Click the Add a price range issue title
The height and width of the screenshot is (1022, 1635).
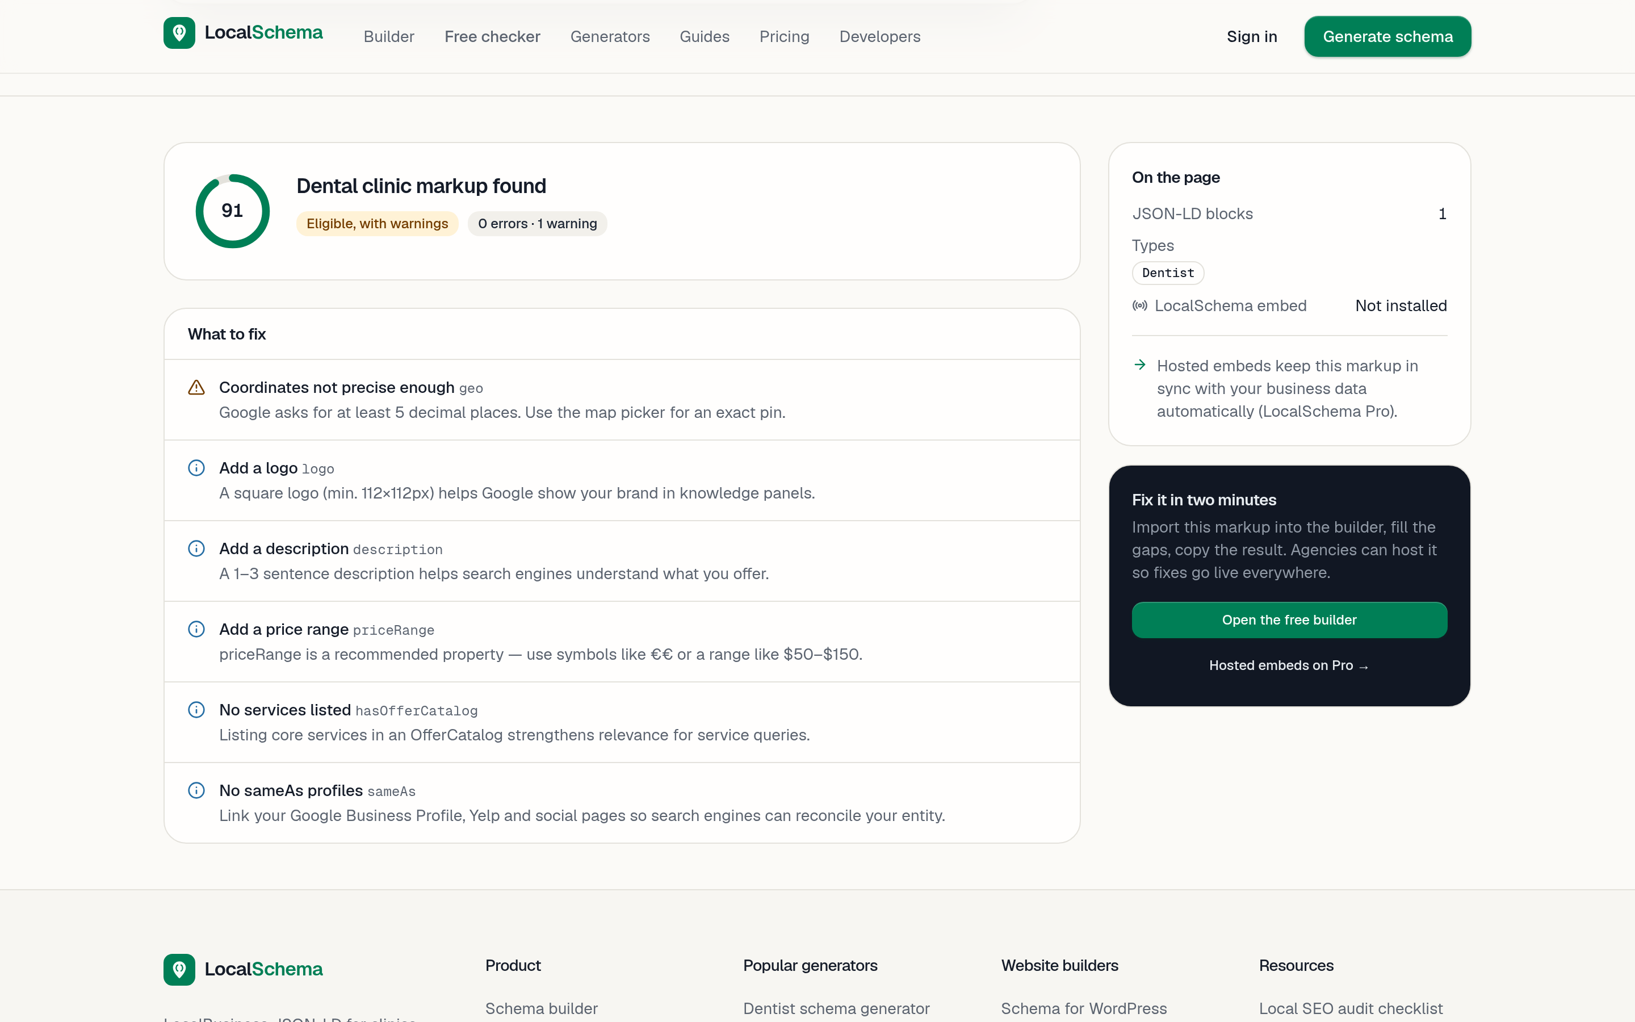coord(284,629)
